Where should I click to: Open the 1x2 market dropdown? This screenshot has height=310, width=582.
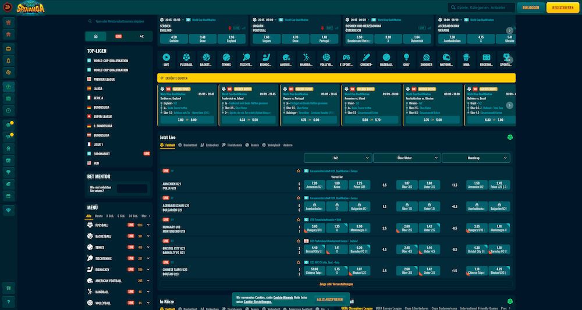coord(338,158)
